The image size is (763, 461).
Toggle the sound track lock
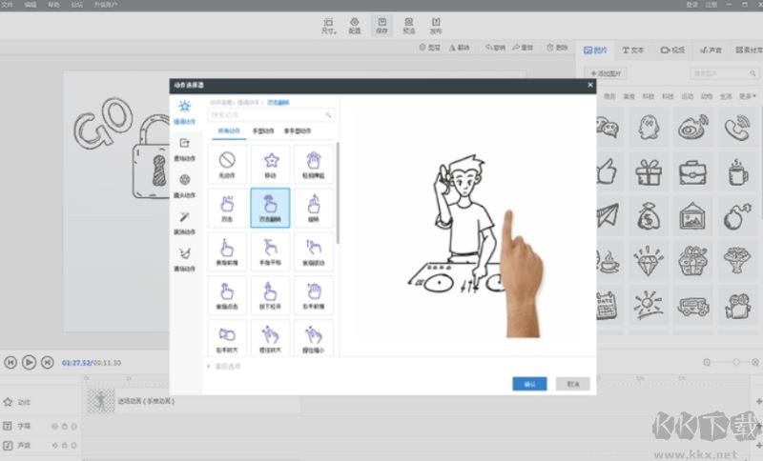[x=64, y=445]
